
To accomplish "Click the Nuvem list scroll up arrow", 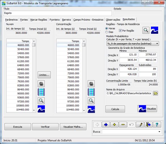I will tap(34, 41).
